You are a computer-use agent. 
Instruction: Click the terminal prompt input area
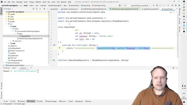[x=38, y=71]
